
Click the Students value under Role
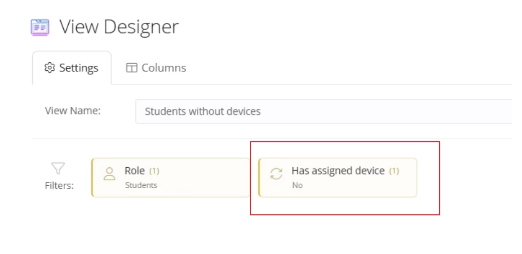click(141, 185)
